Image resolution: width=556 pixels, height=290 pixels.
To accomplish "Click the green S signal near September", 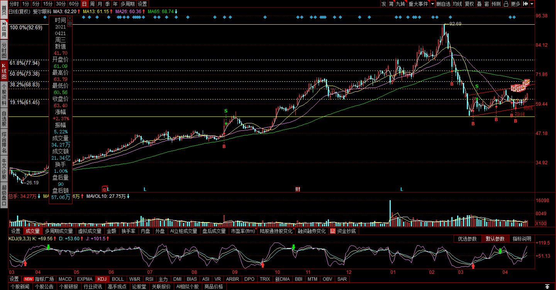I will 226,111.
